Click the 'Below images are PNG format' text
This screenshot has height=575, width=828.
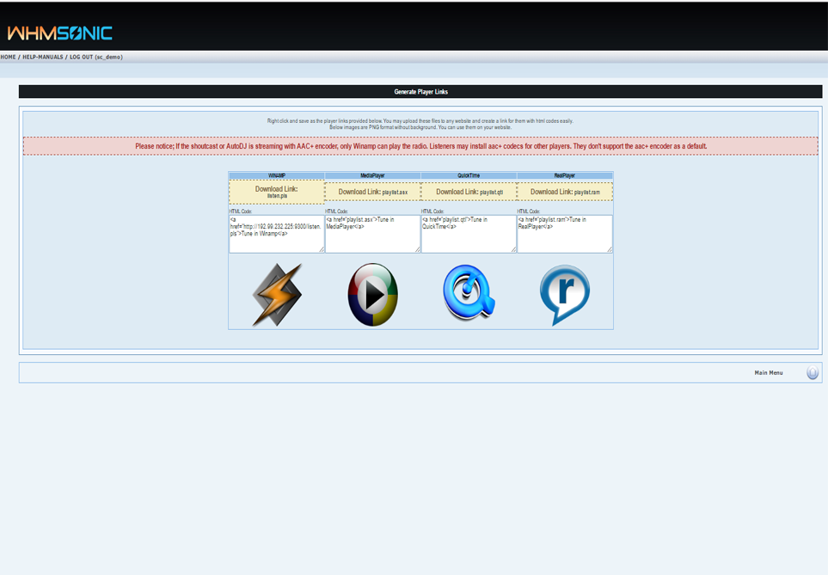pyautogui.click(x=420, y=127)
